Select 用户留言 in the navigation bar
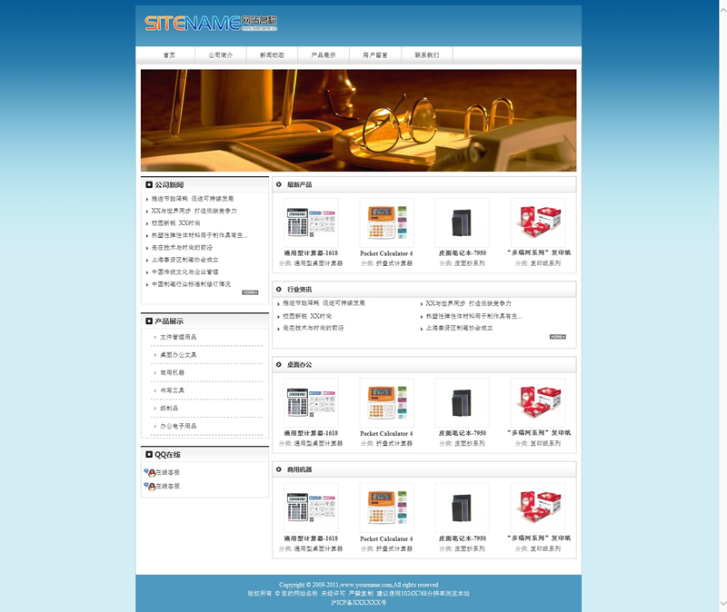 click(375, 55)
